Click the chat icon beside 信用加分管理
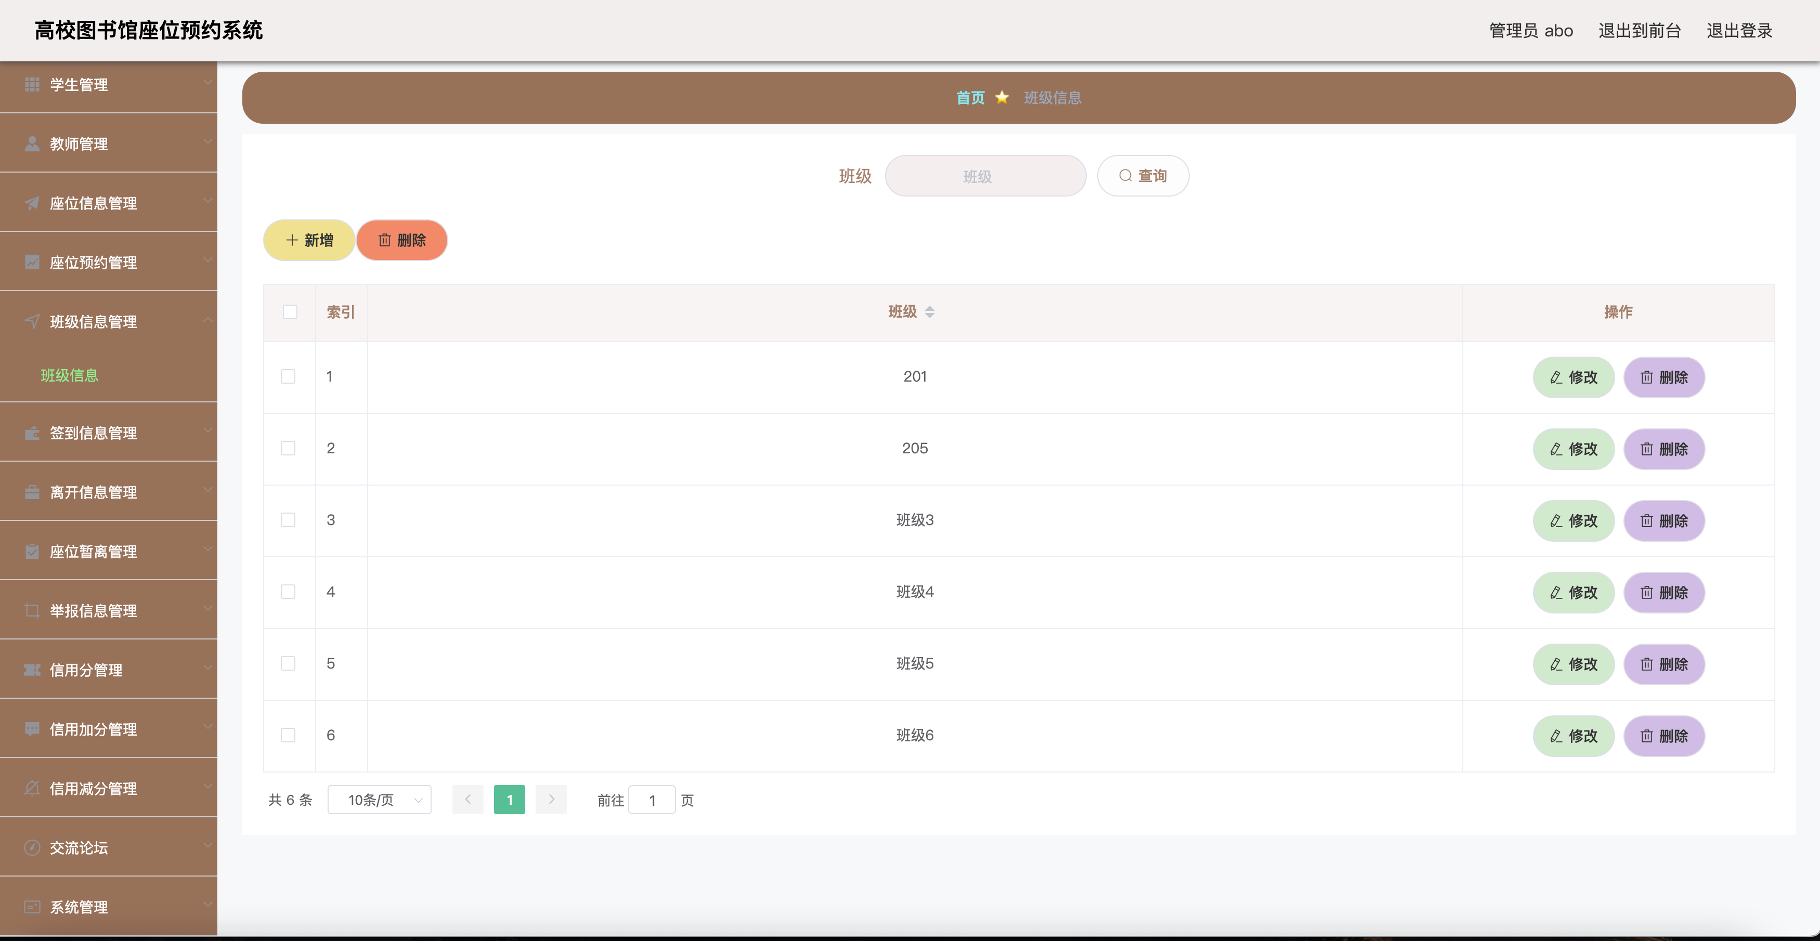Viewport: 1820px width, 941px height. [x=32, y=730]
